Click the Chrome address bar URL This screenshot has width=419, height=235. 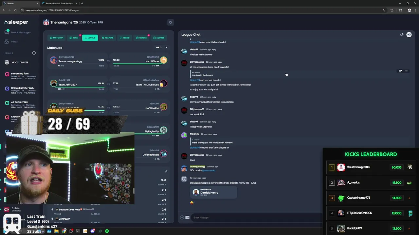pyautogui.click(x=52, y=10)
